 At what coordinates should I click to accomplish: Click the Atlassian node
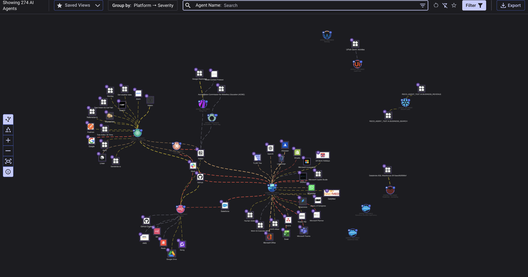[285, 145]
